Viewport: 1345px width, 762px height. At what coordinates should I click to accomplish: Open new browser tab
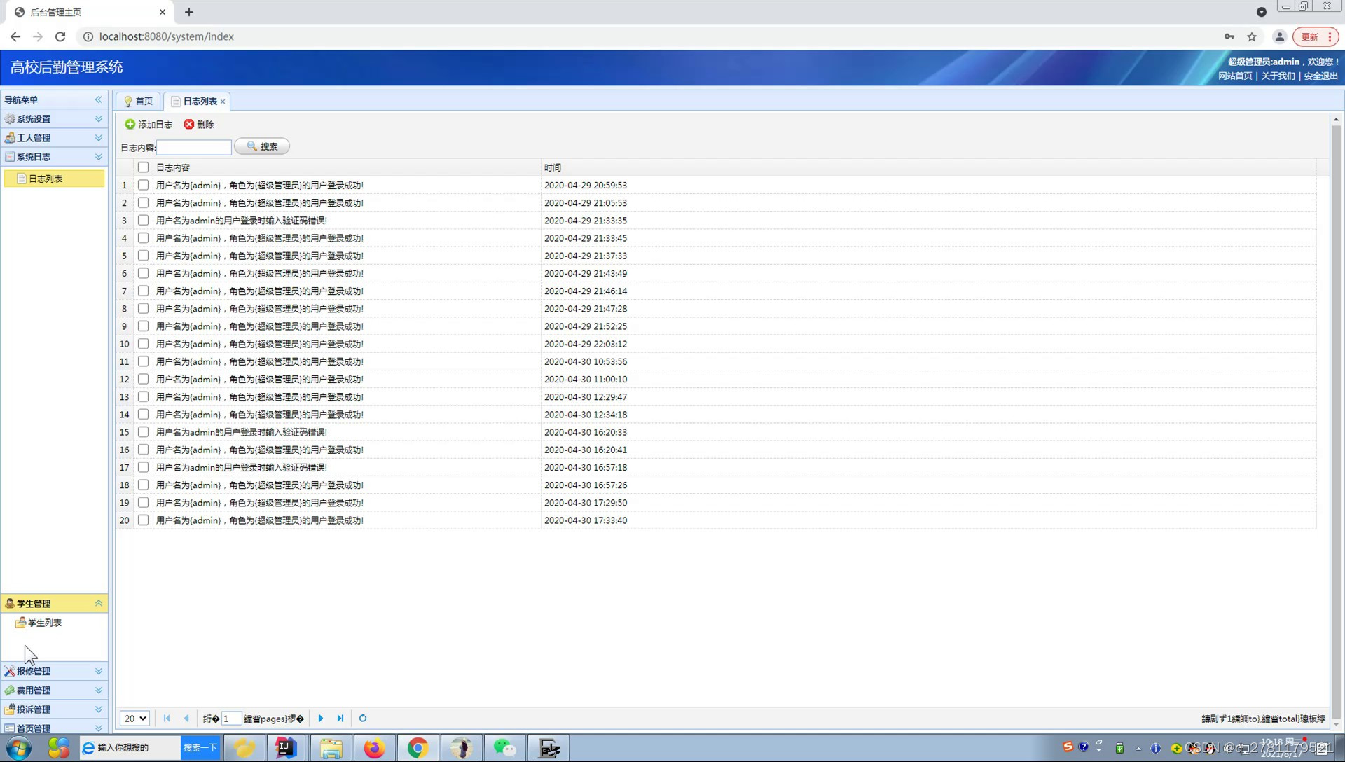coord(189,12)
